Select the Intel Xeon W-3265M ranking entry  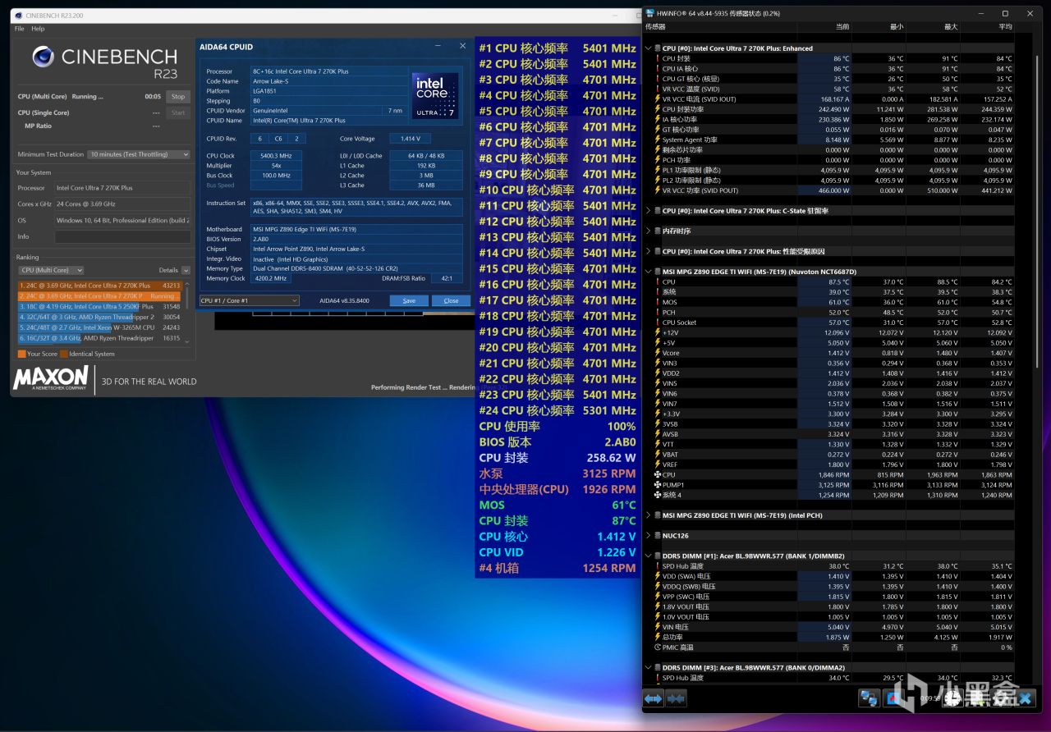click(99, 327)
